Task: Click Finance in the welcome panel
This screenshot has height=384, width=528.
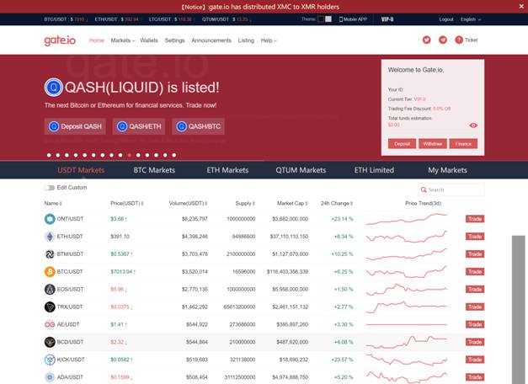Action: coord(463,144)
